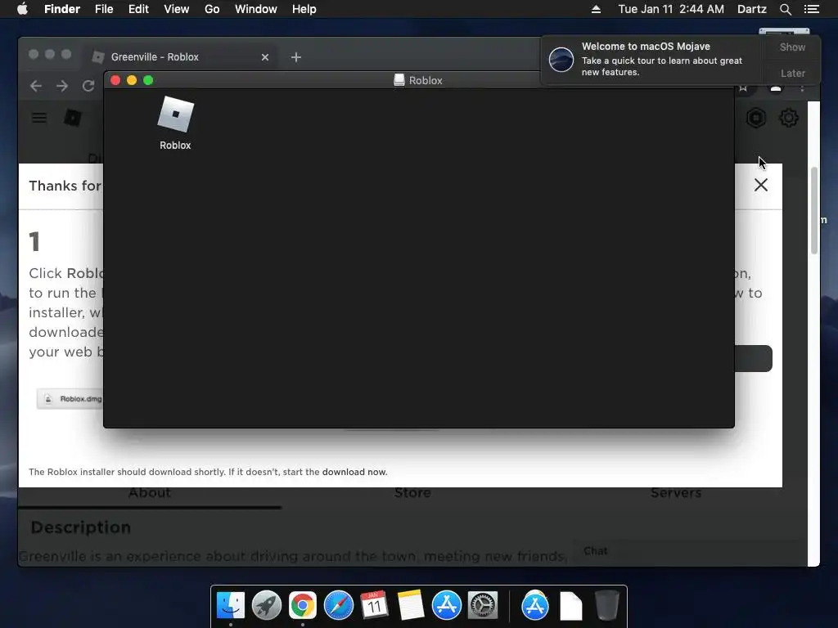
Task: Click the Description heading on Roblox page
Action: pos(81,527)
